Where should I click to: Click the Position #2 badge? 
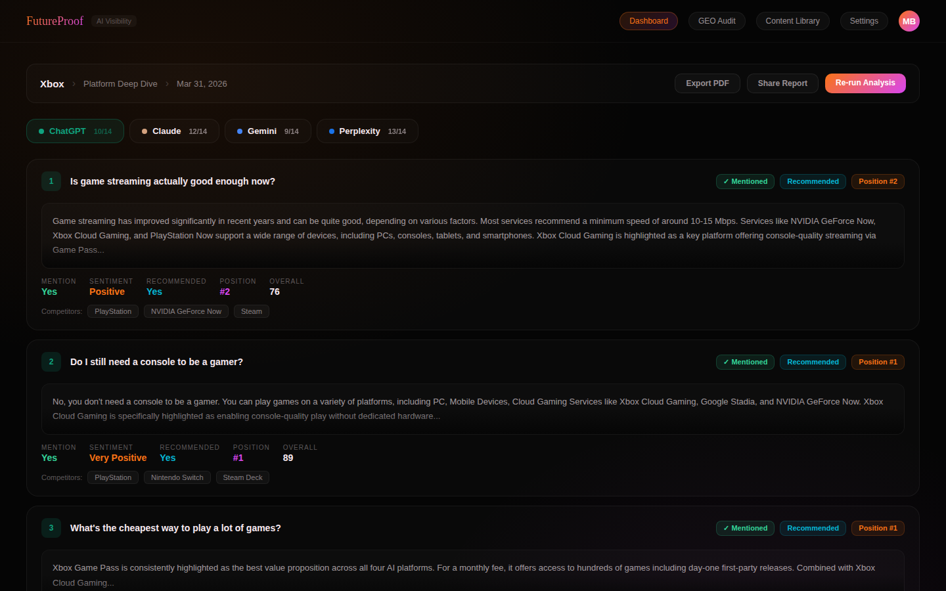[x=878, y=181]
